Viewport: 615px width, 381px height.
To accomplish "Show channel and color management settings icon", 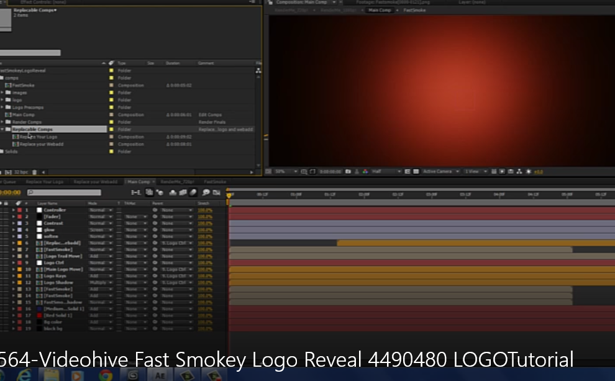I will point(365,171).
